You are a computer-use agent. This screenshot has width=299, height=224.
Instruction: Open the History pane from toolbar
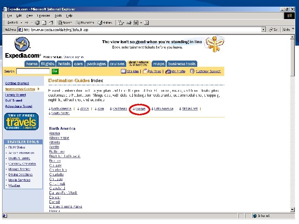click(x=105, y=23)
